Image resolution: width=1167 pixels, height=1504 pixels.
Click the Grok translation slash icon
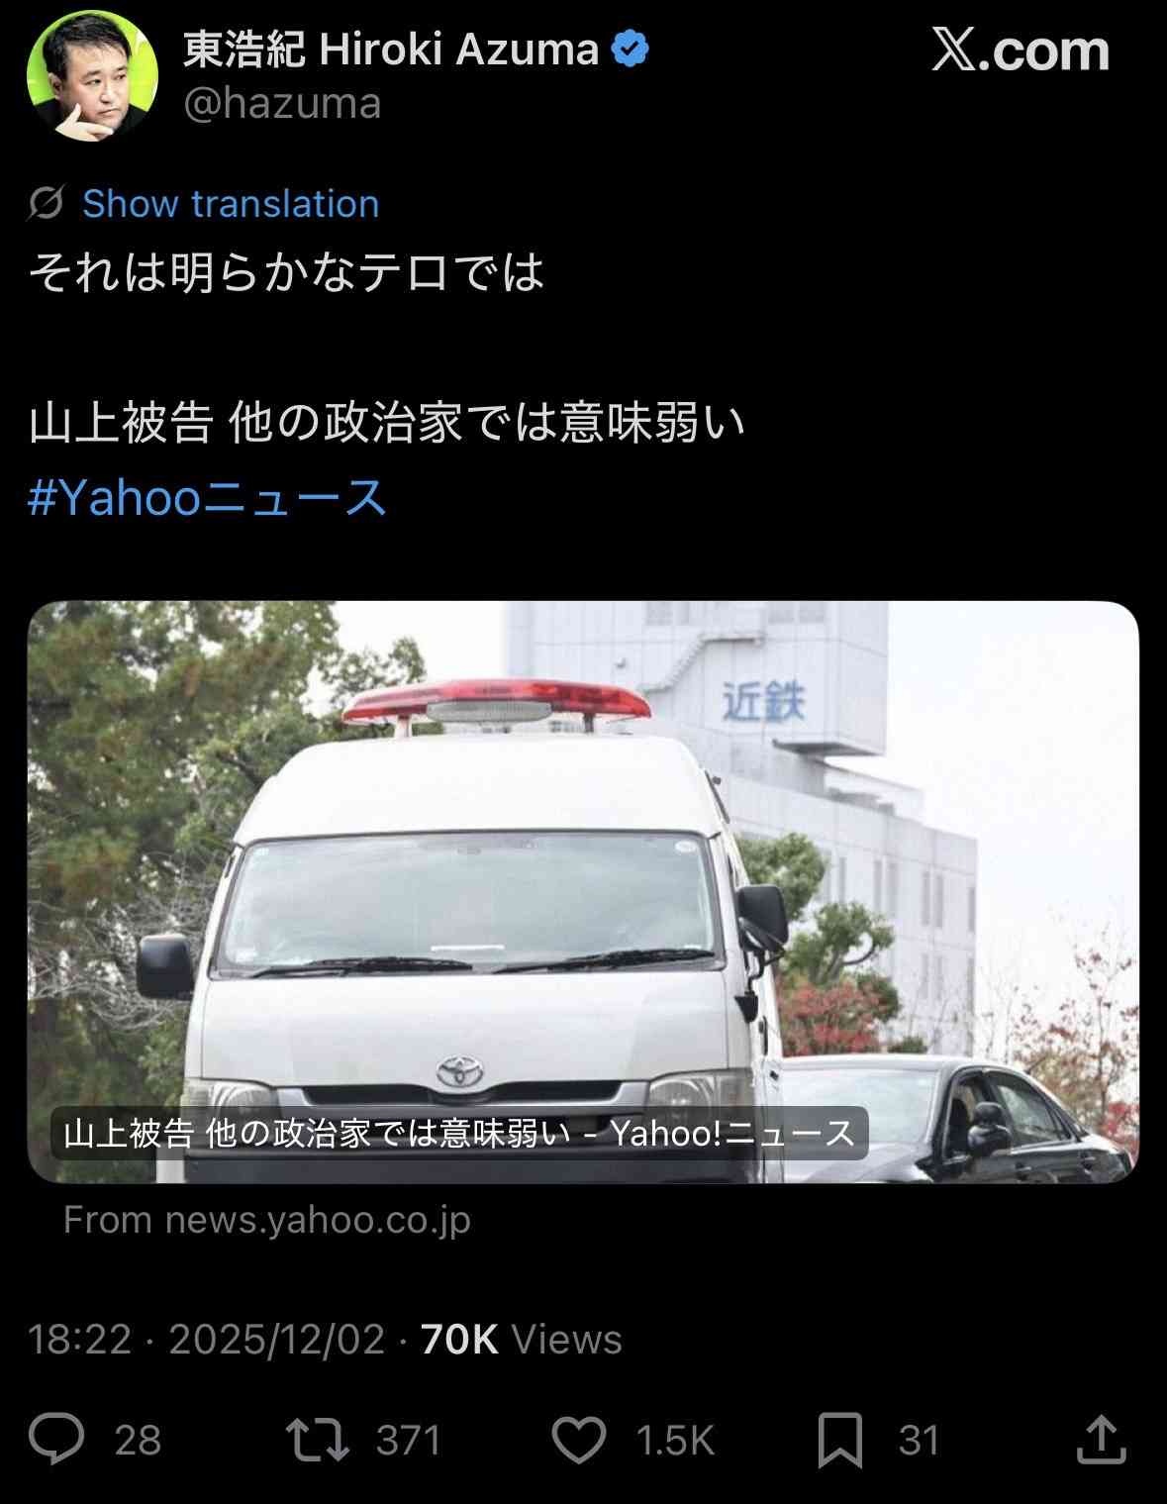tap(46, 203)
